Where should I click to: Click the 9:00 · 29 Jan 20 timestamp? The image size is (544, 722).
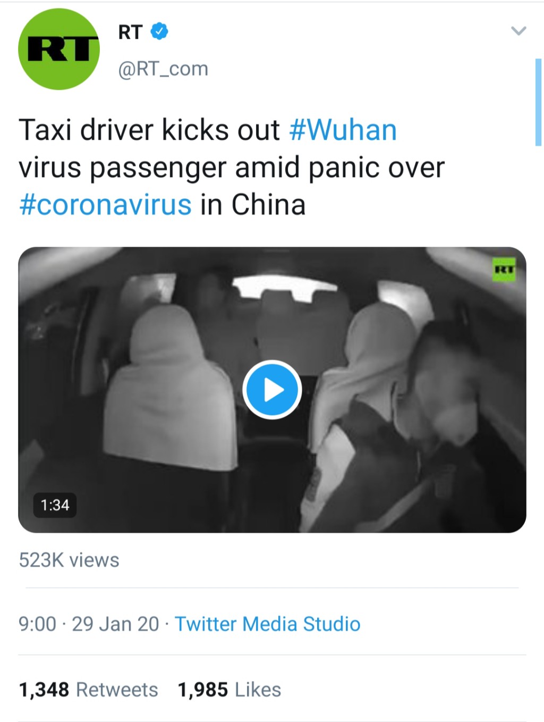pyautogui.click(x=89, y=624)
